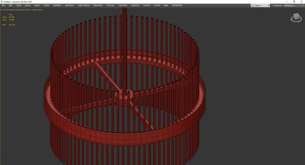
Task: Click the [+] viewport general label
Action: pos(2,10)
